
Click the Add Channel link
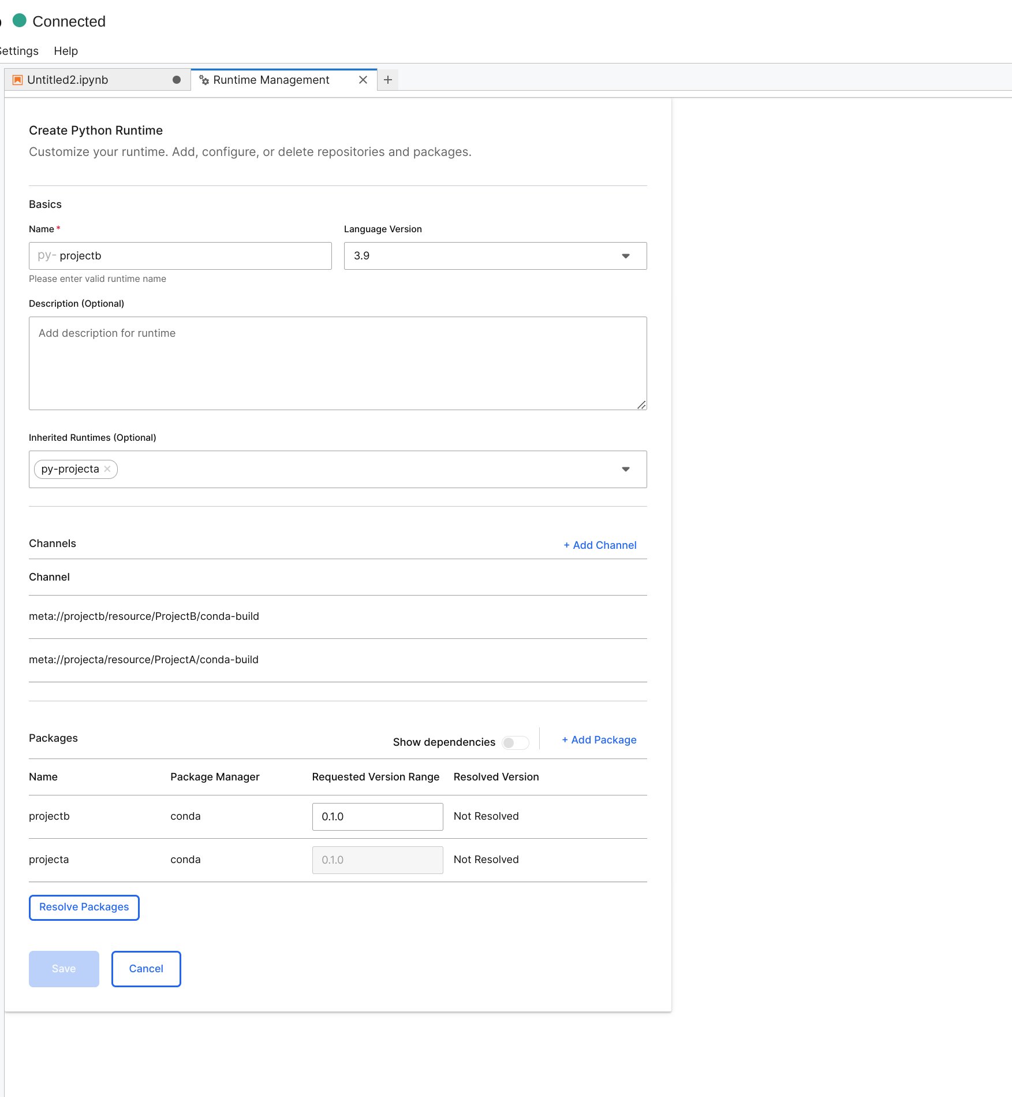point(600,545)
